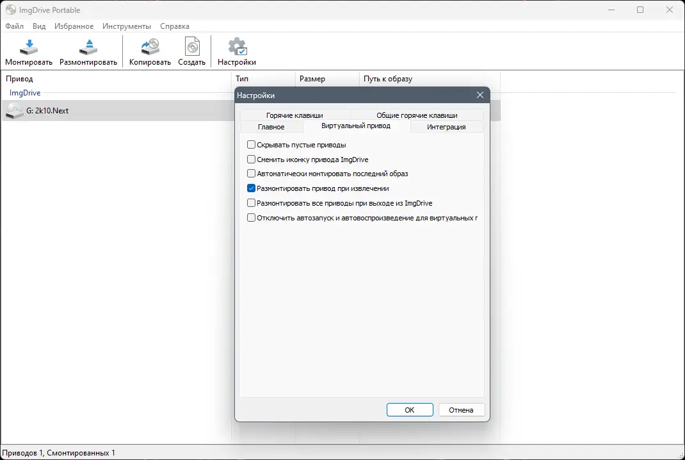
Task: Click the Размонтировать toolbar icon
Action: point(88,47)
